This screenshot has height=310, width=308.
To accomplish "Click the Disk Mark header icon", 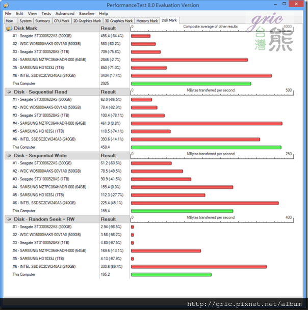I will pos(9,29).
